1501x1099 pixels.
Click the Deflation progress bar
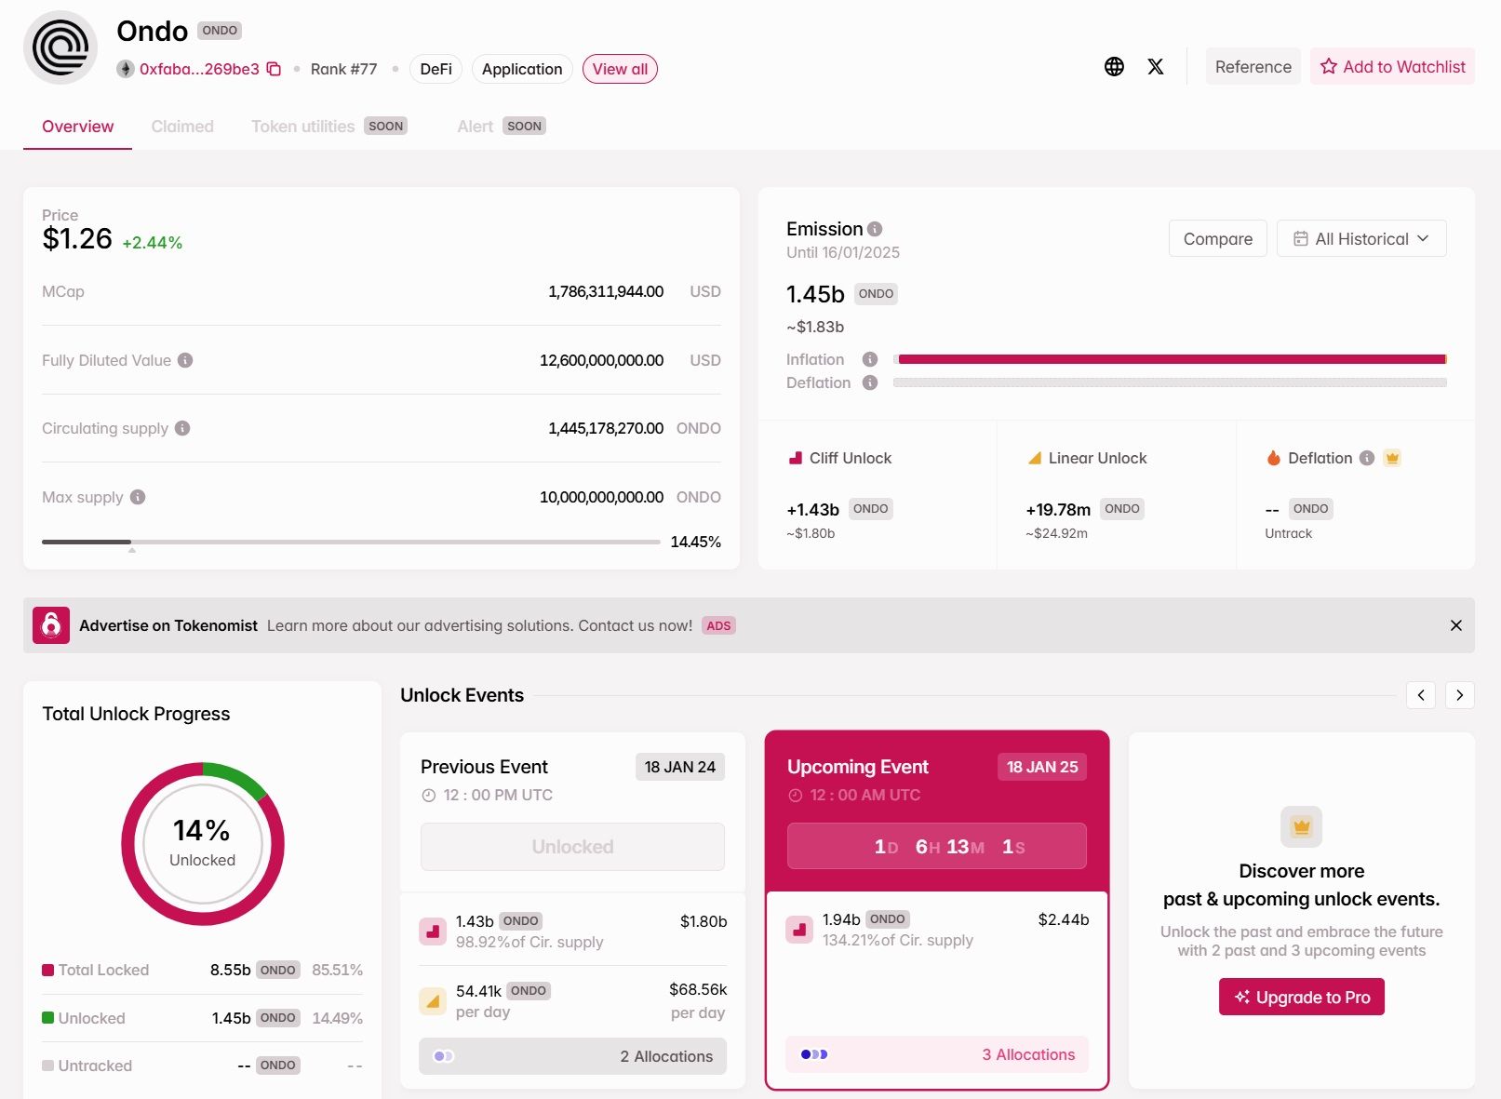coord(1170,382)
